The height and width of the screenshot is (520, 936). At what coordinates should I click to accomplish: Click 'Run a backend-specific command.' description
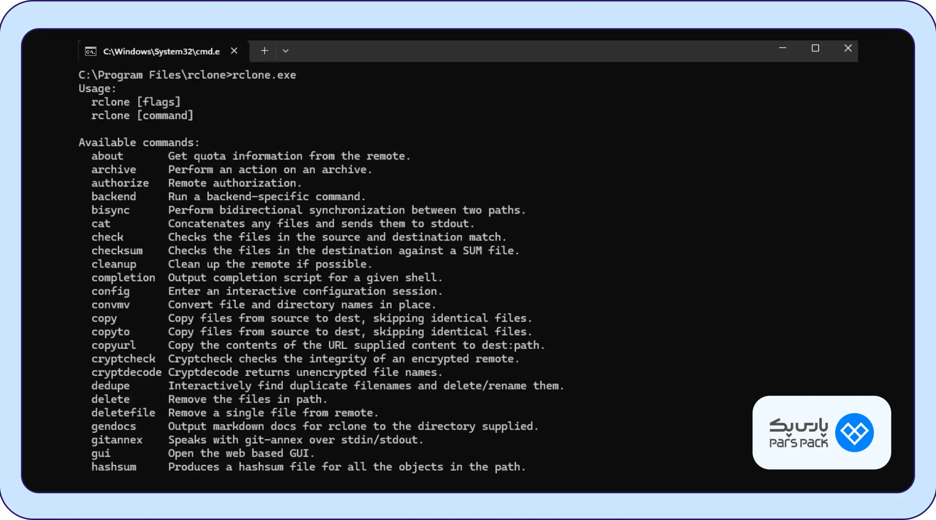tap(267, 197)
